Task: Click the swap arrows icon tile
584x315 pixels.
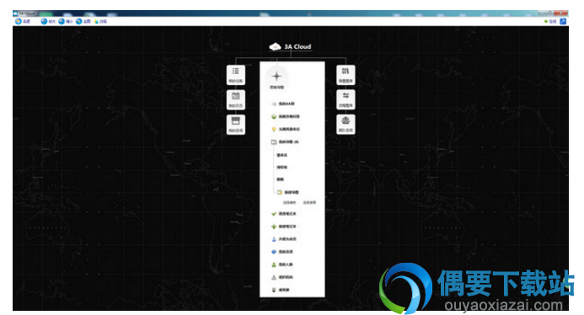Action: 346,99
